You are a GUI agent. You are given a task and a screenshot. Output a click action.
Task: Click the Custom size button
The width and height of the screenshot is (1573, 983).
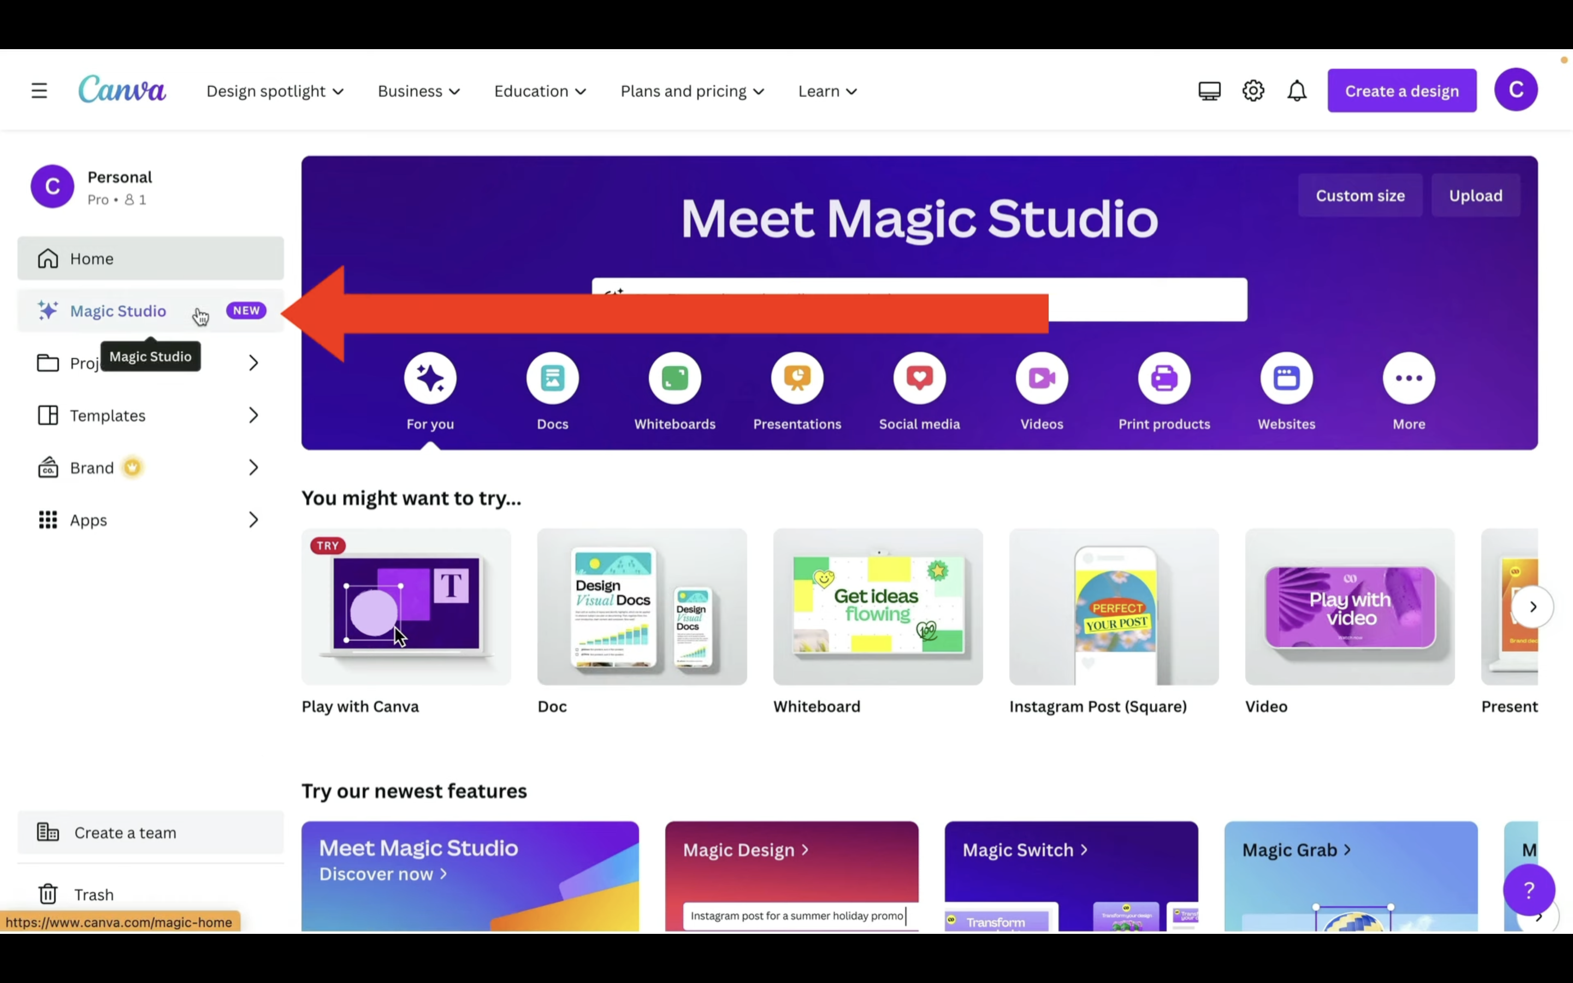(x=1360, y=196)
